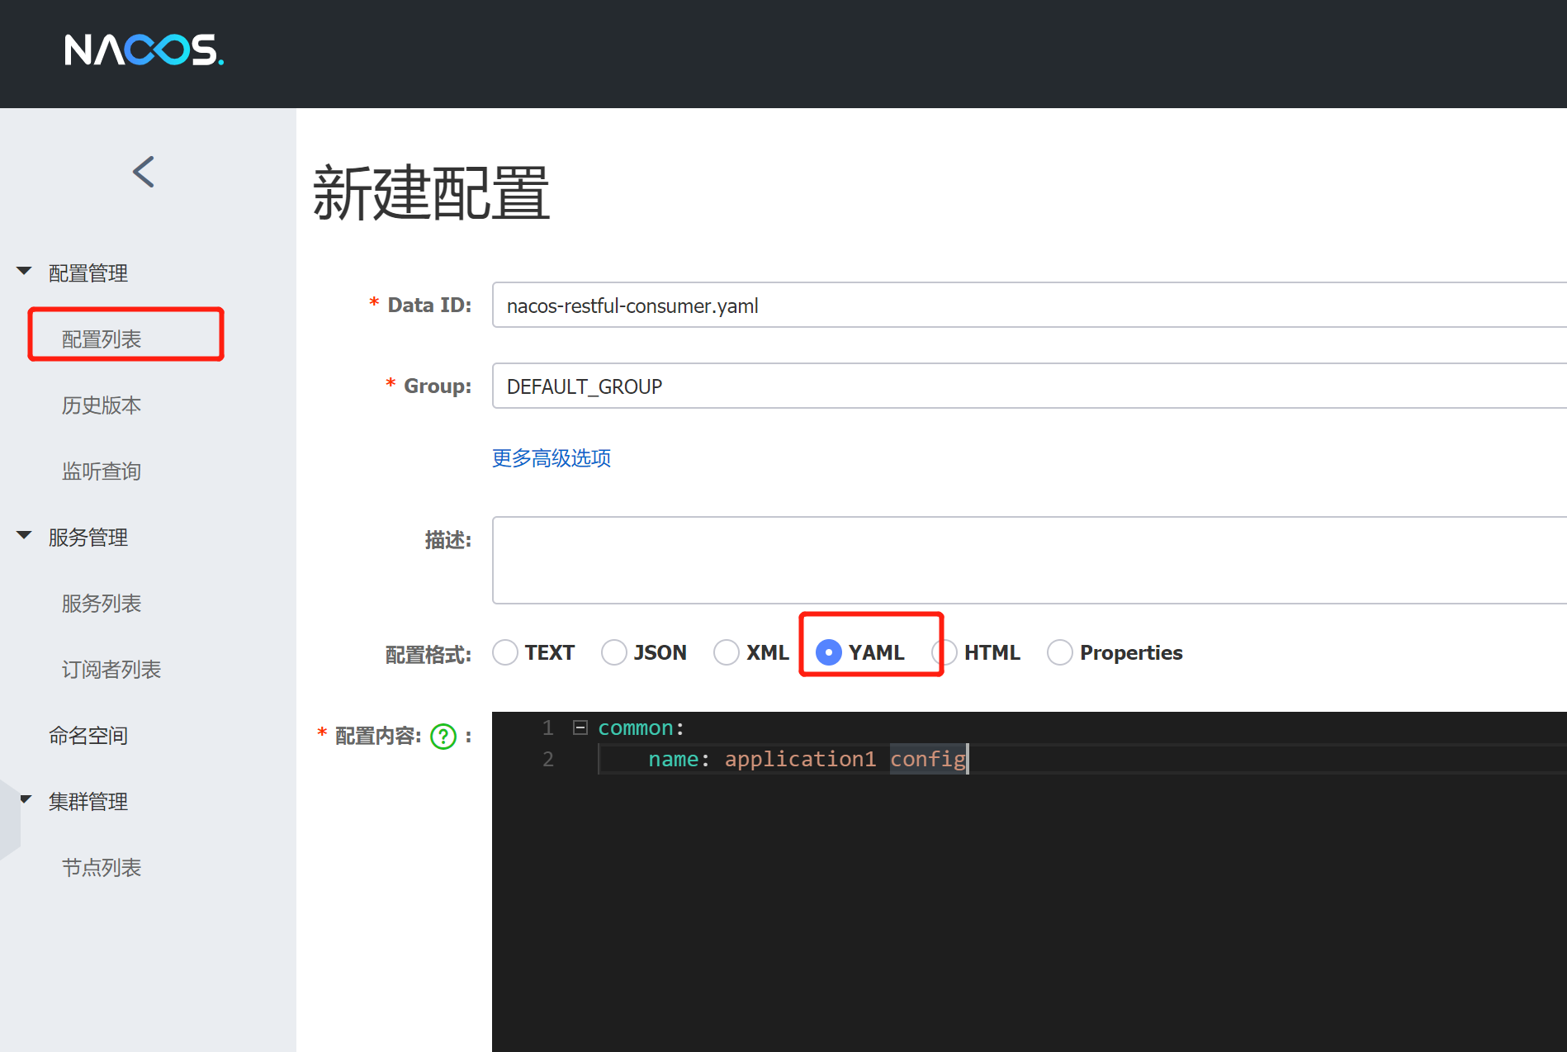Click line 1 'common:' in editor
Viewport: 1567px width, 1052px height.
(x=641, y=727)
